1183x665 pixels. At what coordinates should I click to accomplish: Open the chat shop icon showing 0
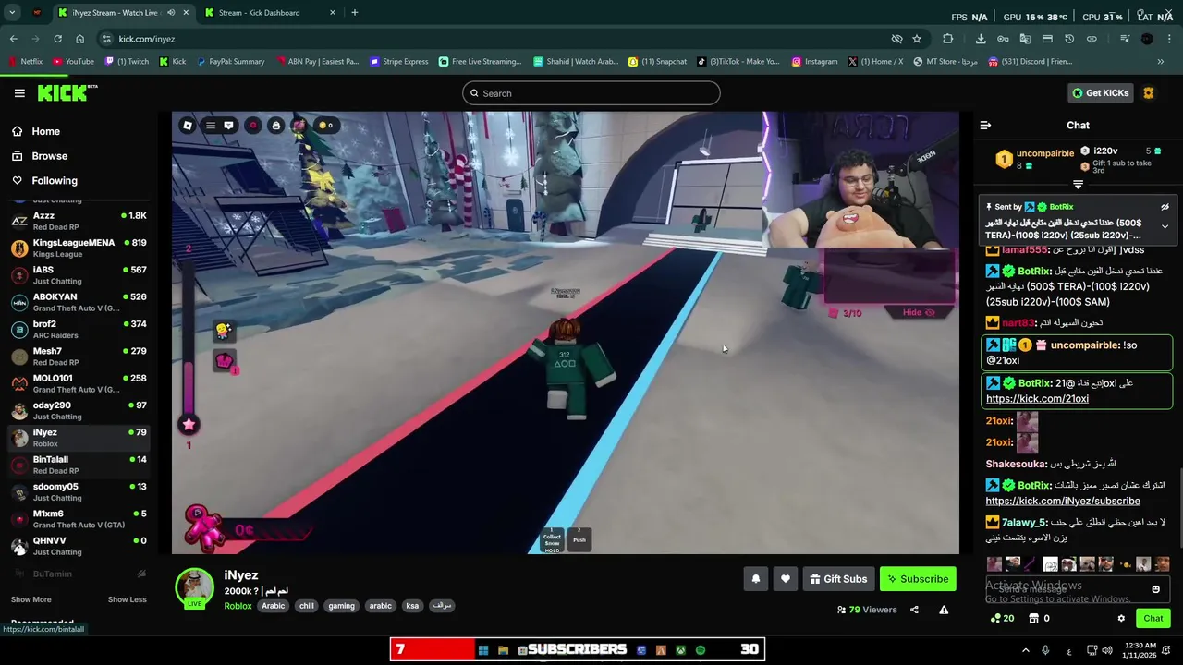click(x=1039, y=618)
